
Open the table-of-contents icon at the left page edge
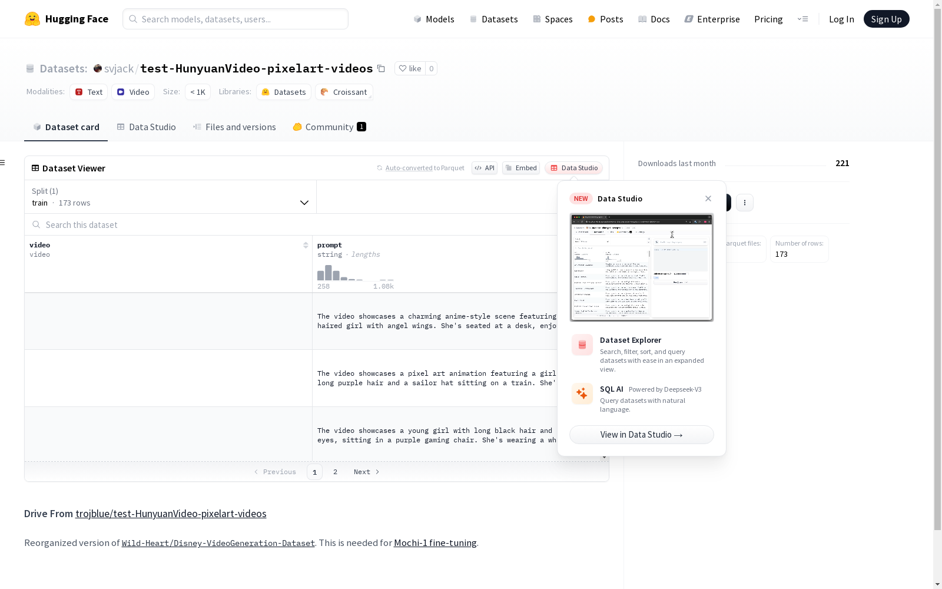(x=2, y=163)
